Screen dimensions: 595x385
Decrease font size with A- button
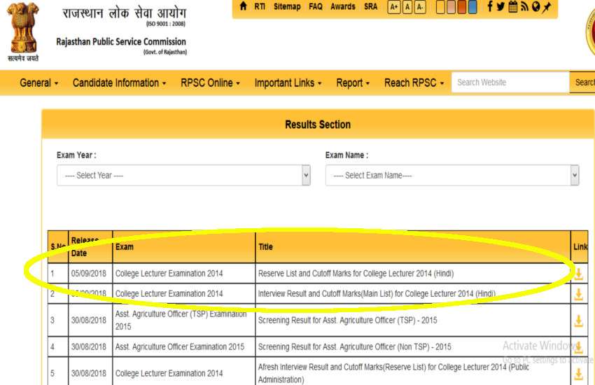click(x=420, y=7)
